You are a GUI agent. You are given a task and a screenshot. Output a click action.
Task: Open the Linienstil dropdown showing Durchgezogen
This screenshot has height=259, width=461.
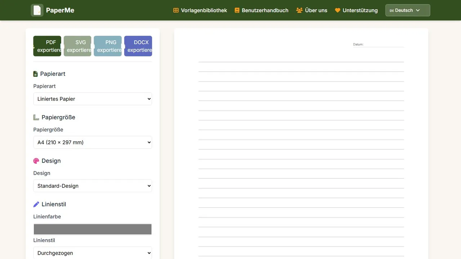93,253
